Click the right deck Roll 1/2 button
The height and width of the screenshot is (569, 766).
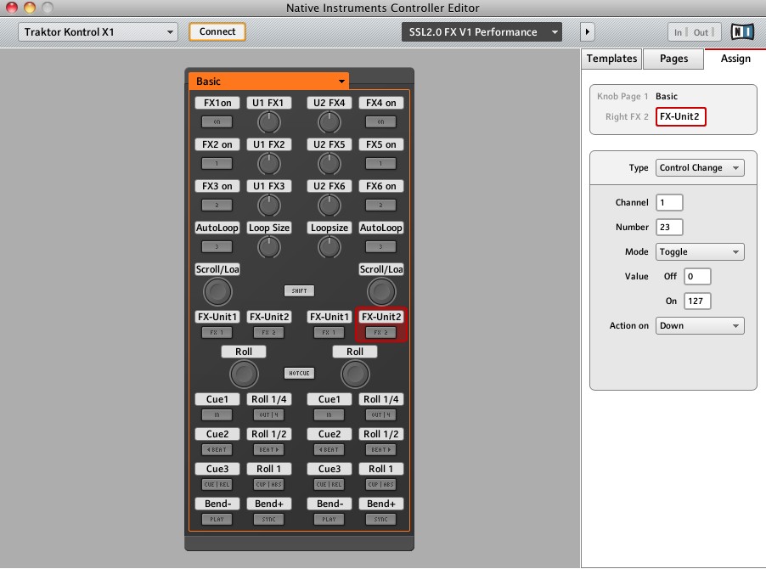pos(380,449)
